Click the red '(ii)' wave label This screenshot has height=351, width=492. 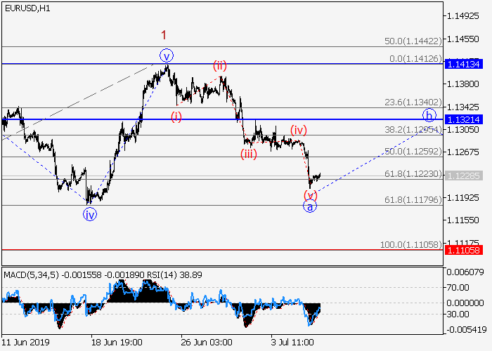(220, 66)
